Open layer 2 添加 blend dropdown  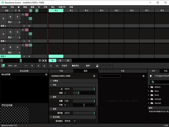(14, 37)
